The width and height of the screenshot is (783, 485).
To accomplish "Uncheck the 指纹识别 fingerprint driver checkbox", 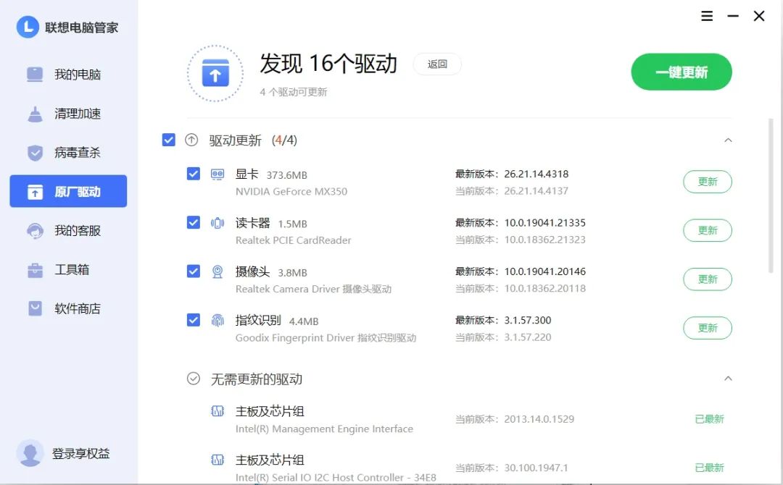I will point(194,319).
